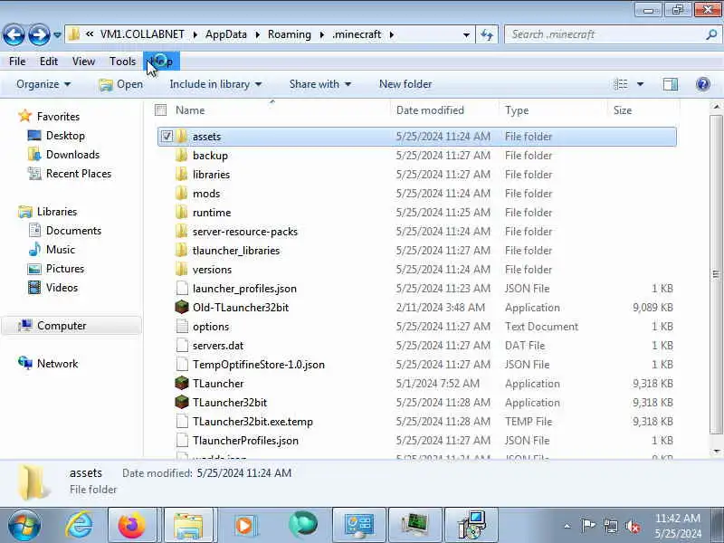
Task: Select the servers.dat file
Action: [x=218, y=346]
